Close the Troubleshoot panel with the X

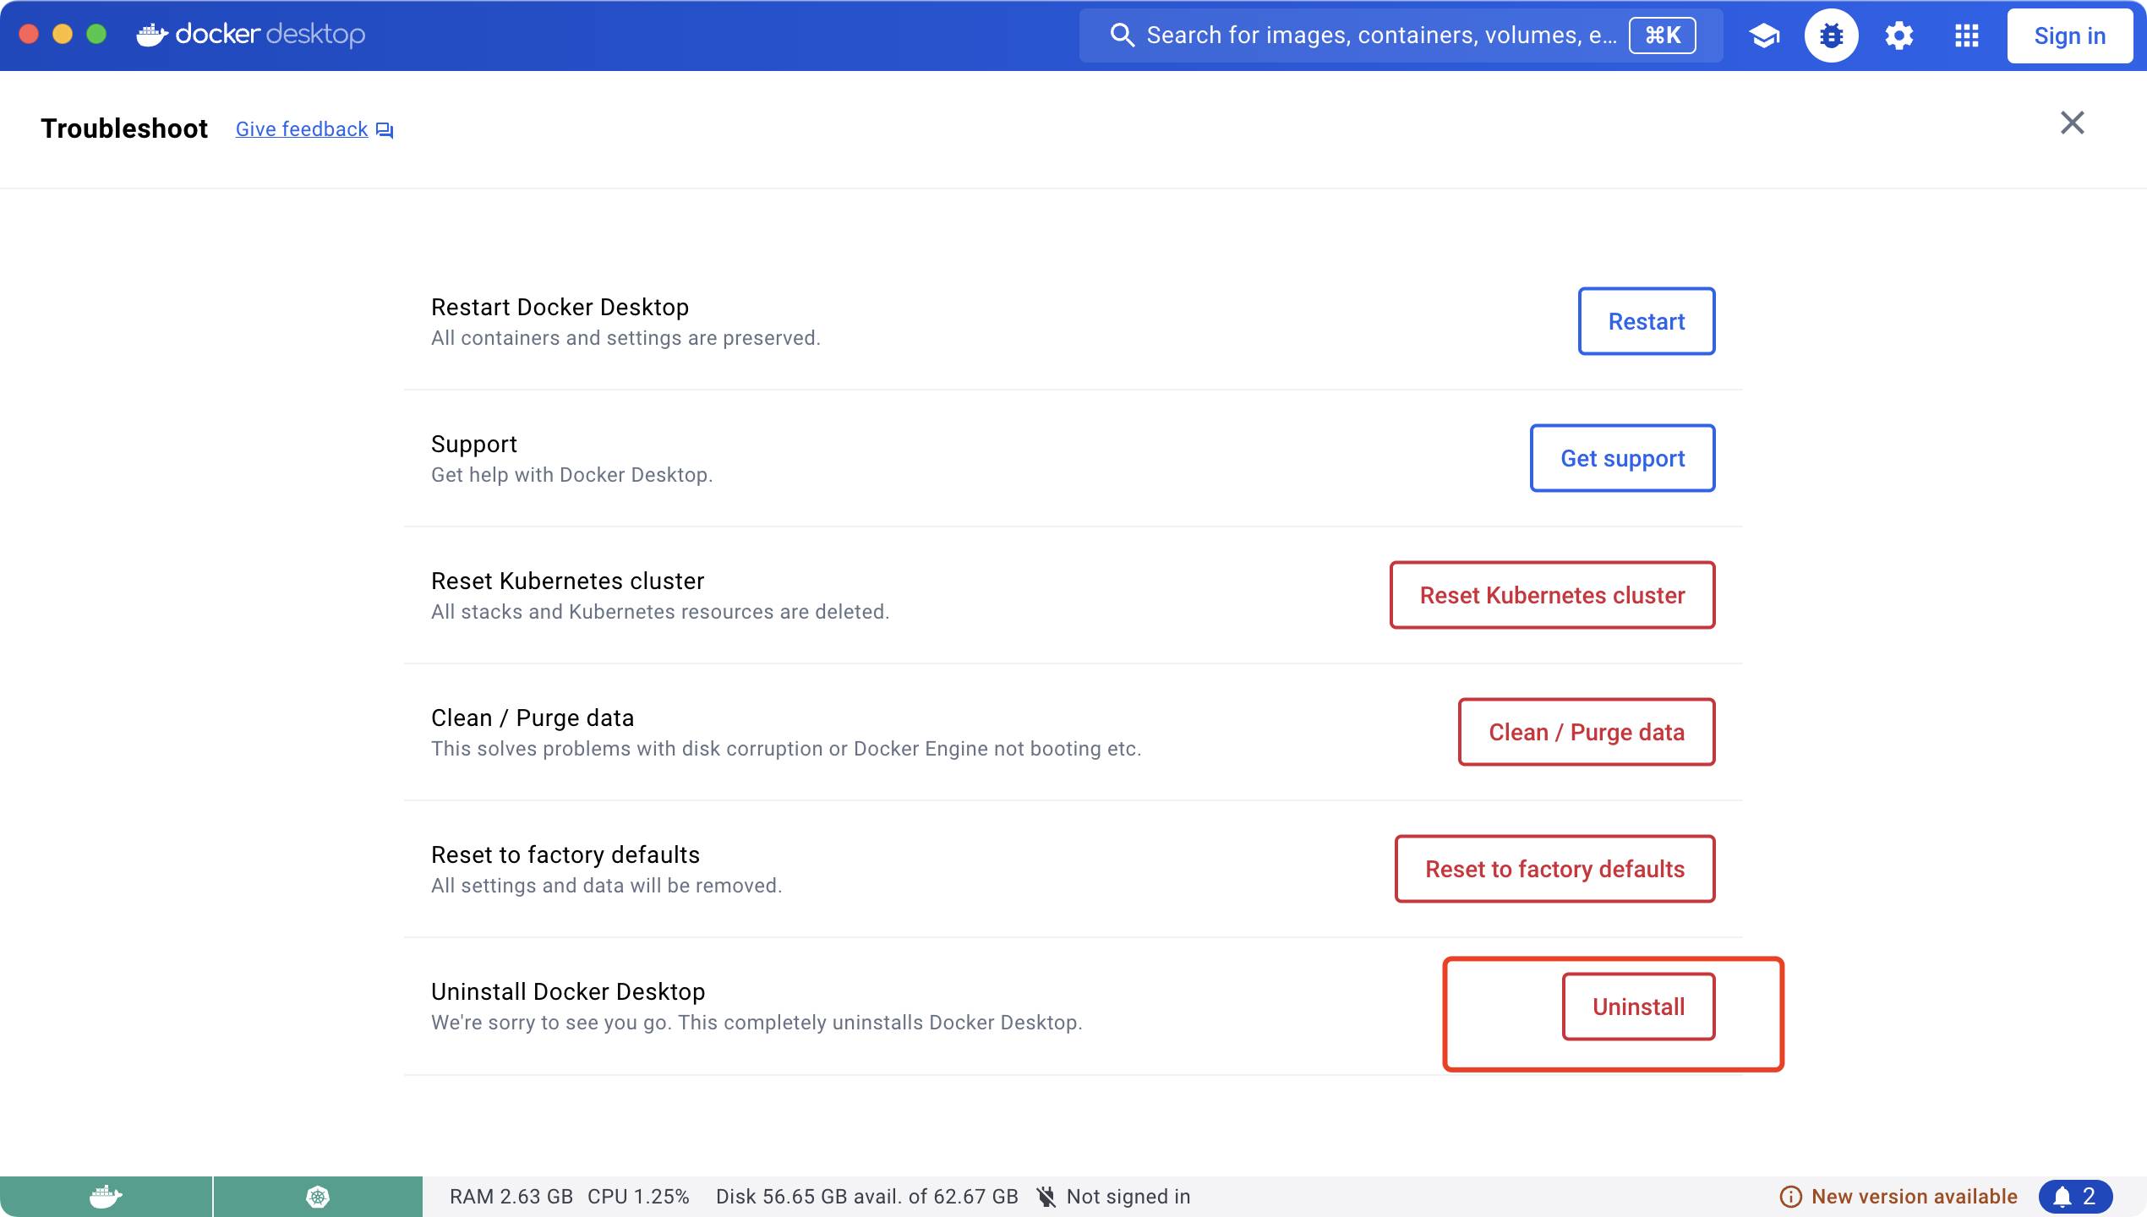click(x=2072, y=123)
